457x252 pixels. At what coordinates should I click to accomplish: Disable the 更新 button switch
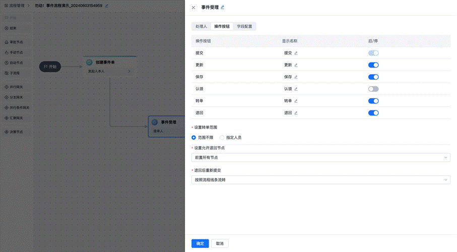[373, 65]
